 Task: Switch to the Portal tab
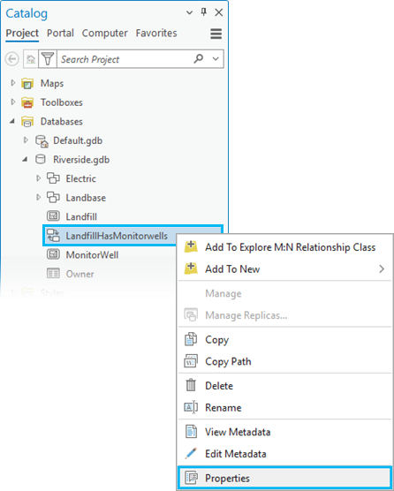pos(60,33)
